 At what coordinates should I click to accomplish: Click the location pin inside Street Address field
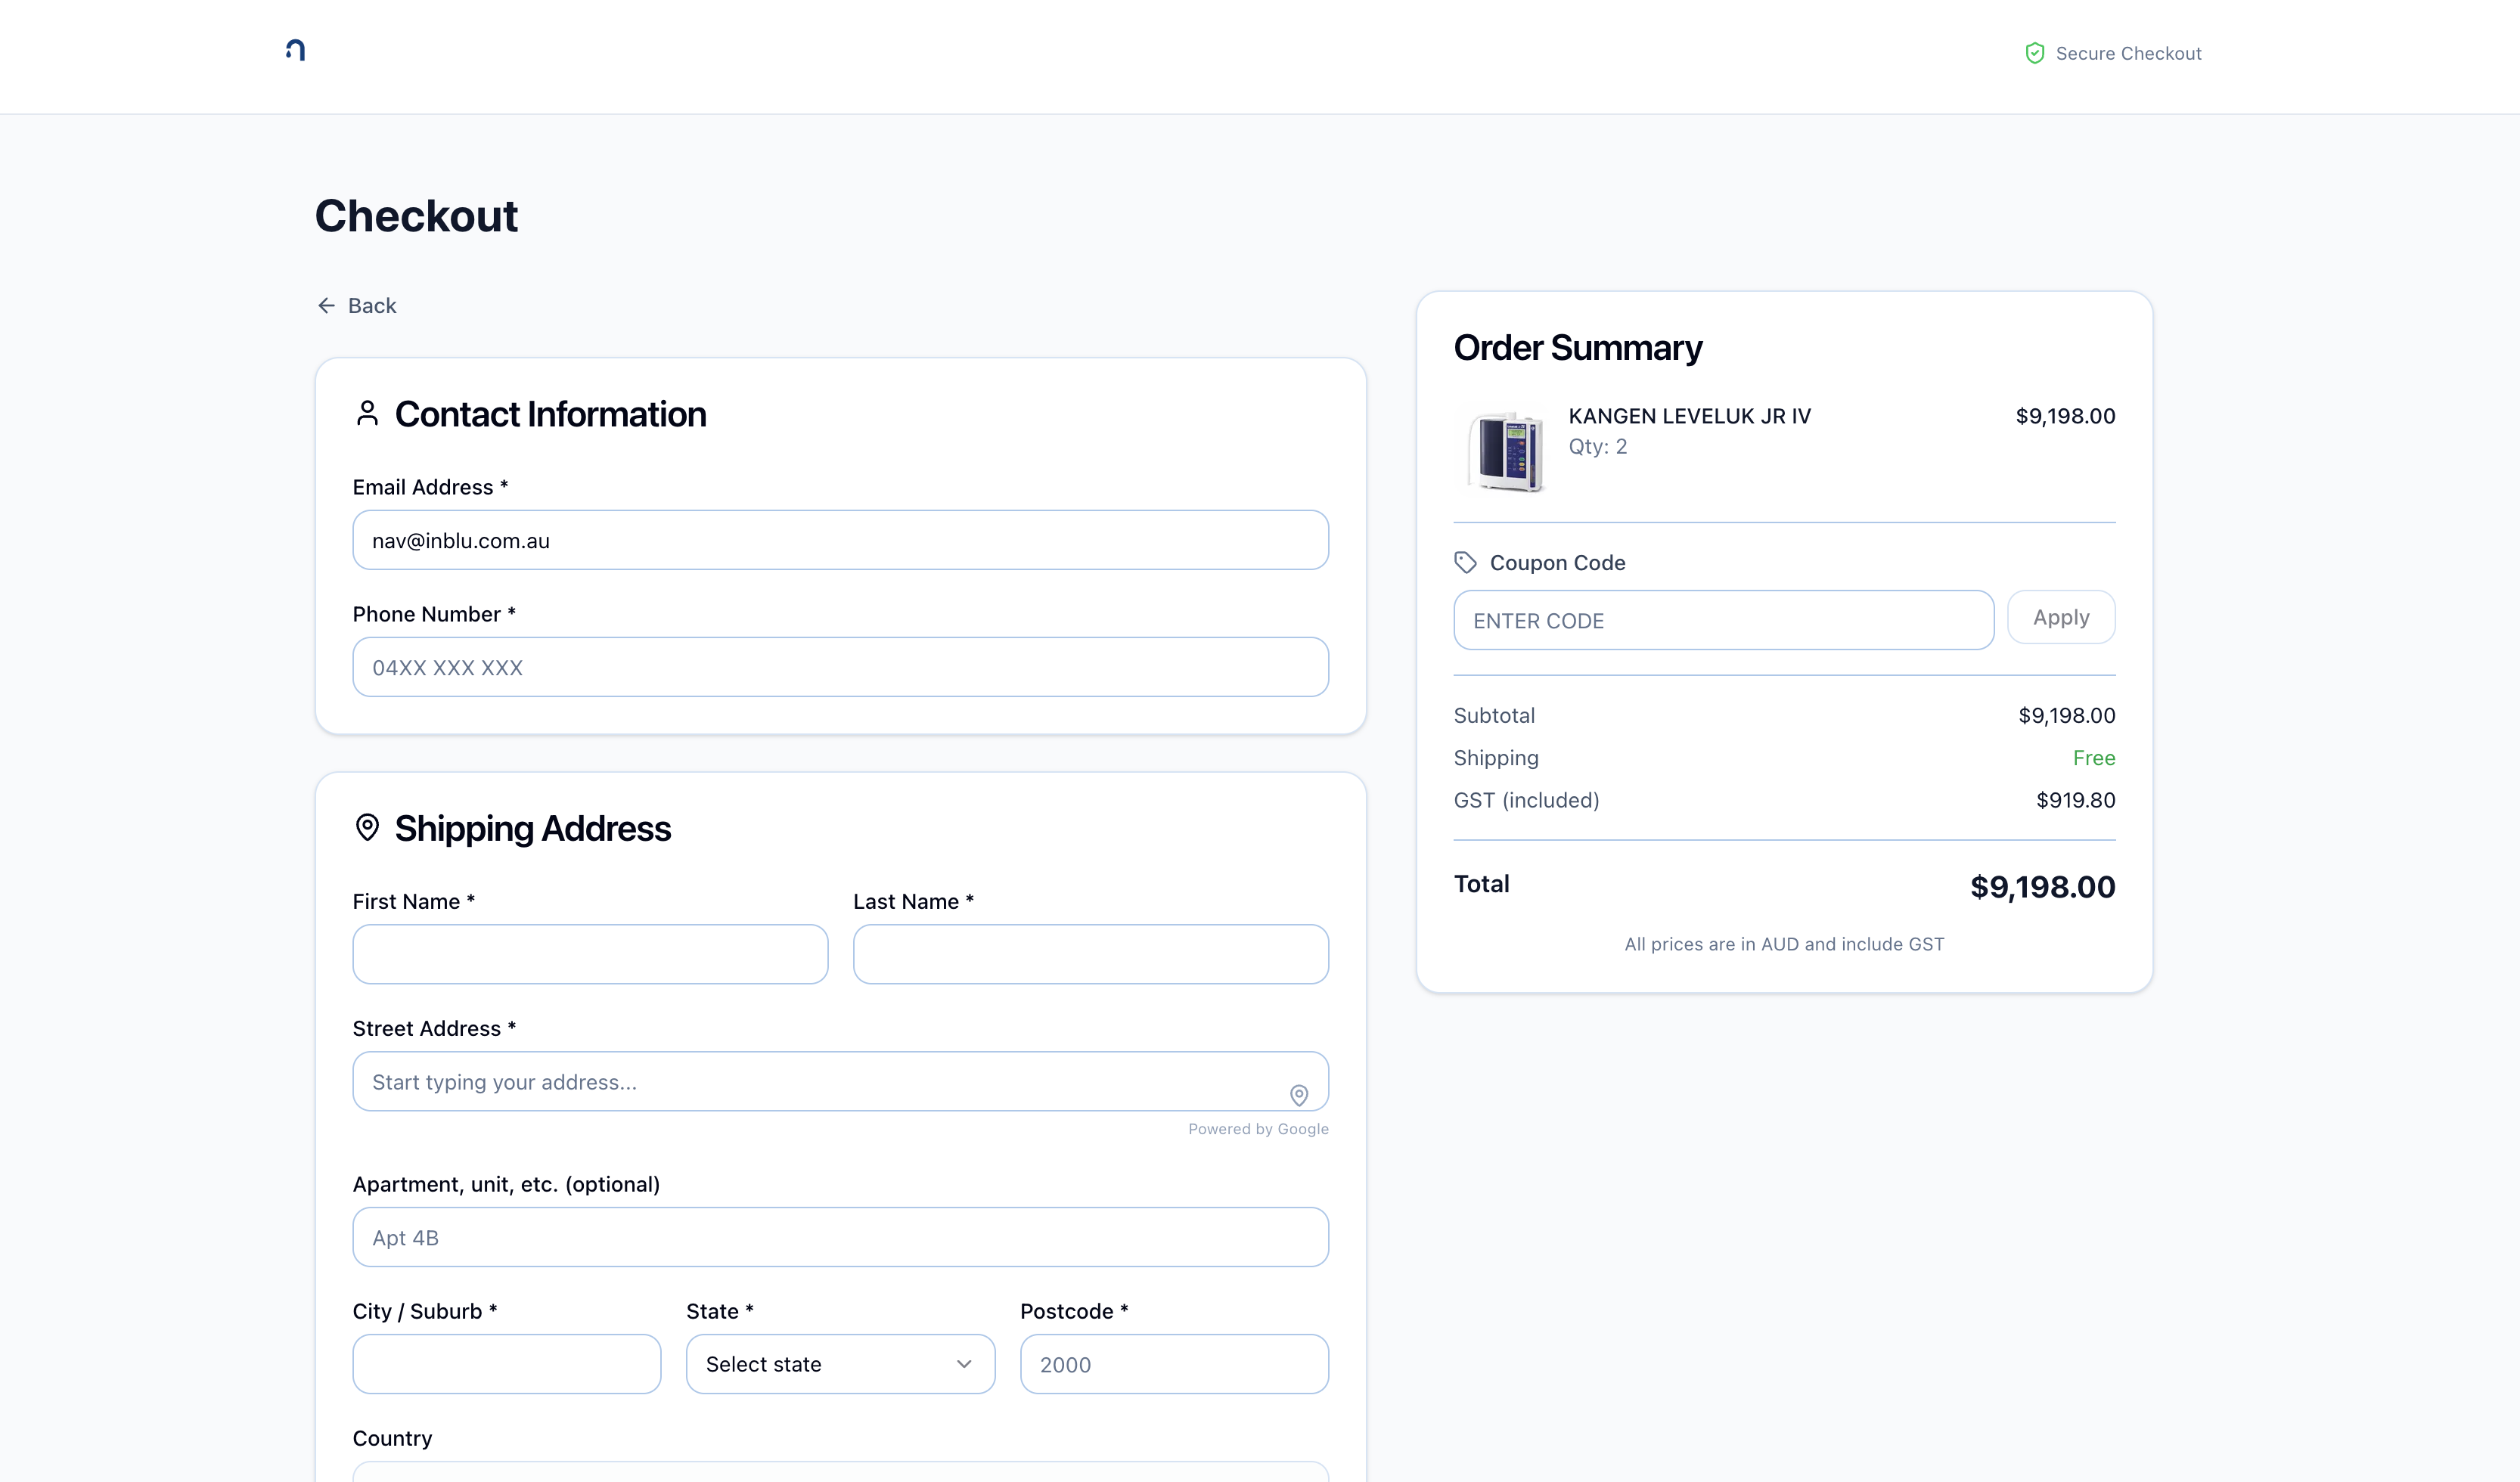[x=1299, y=1095]
